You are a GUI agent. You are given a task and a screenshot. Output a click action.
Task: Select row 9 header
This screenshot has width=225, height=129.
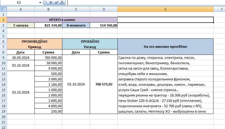[x=3, y=58]
